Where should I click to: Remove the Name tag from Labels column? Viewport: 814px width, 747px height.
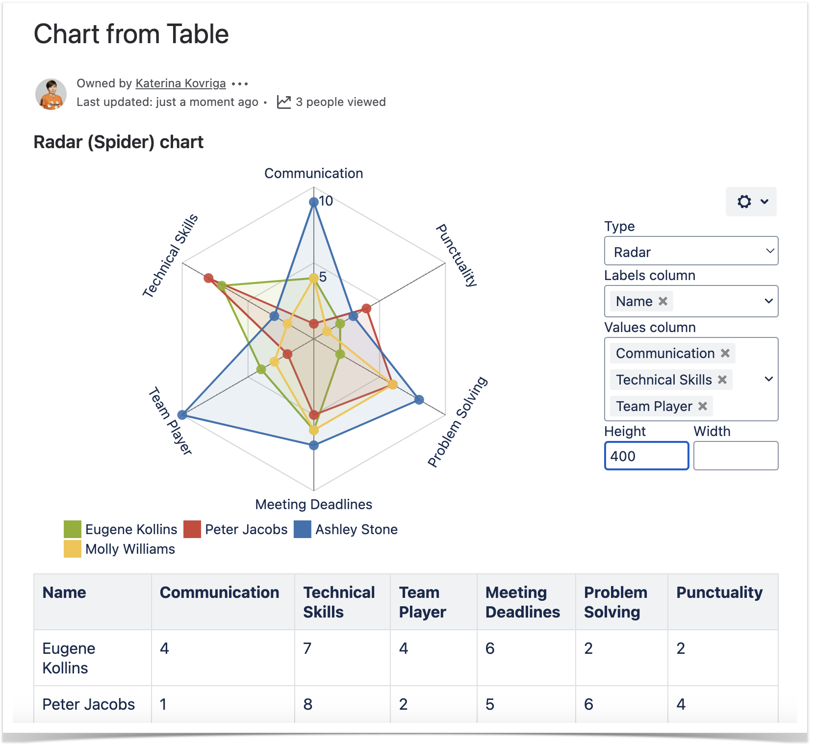click(x=663, y=301)
